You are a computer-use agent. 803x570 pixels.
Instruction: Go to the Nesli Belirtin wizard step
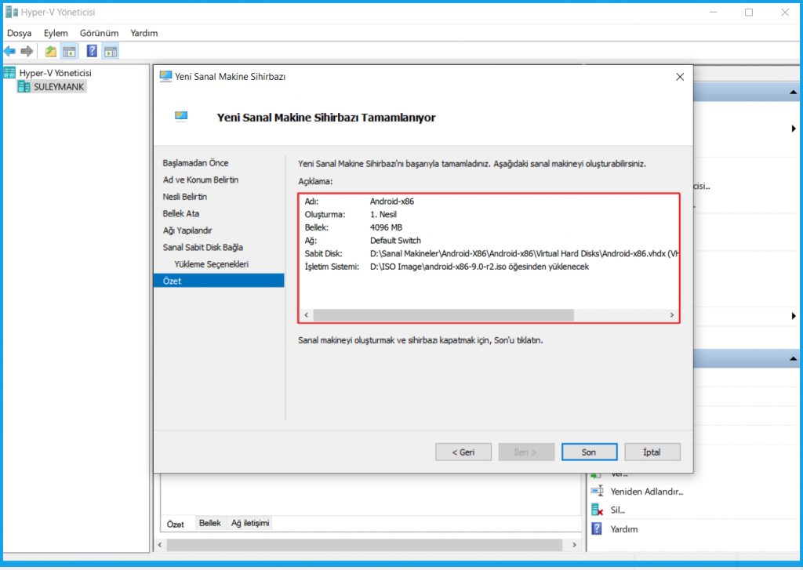[185, 197]
